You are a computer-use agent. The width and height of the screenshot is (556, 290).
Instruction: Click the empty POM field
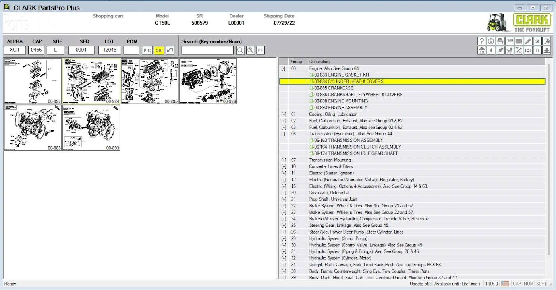131,50
